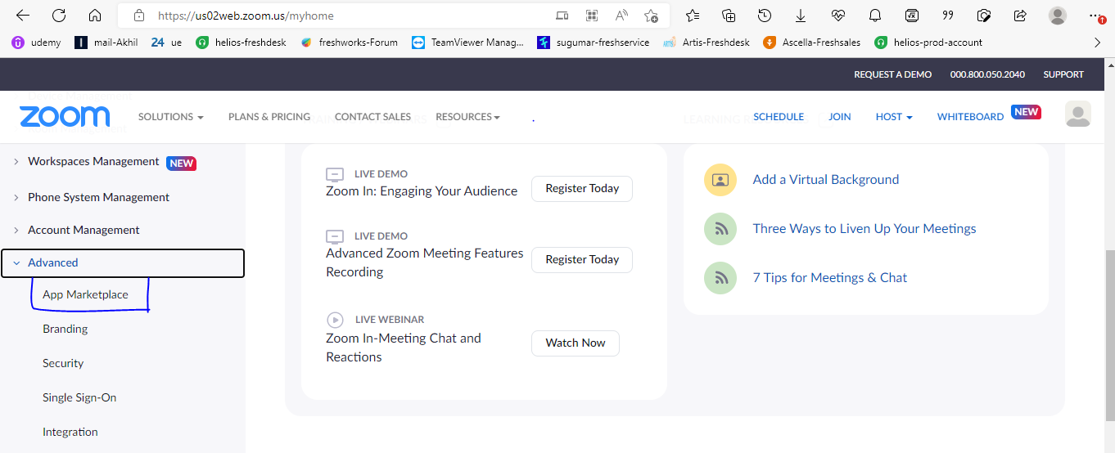Open the helios-prod-account bookmark
The width and height of the screenshot is (1115, 453).
pyautogui.click(x=928, y=43)
